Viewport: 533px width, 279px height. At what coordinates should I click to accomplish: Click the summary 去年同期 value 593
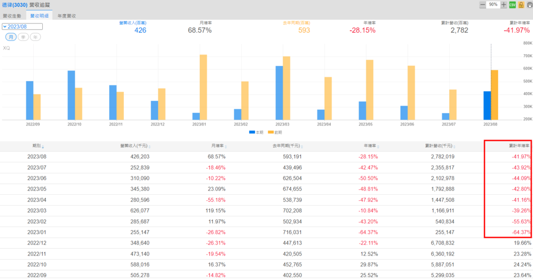coord(304,30)
